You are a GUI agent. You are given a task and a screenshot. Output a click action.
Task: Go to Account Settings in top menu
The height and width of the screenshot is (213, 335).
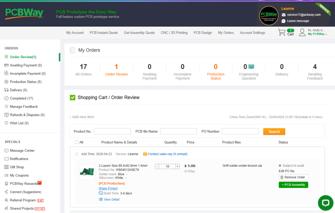click(252, 33)
